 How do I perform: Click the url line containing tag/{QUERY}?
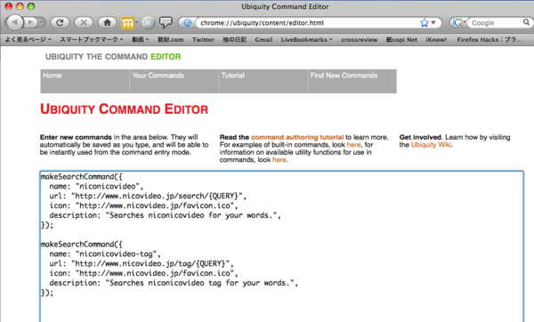point(142,263)
